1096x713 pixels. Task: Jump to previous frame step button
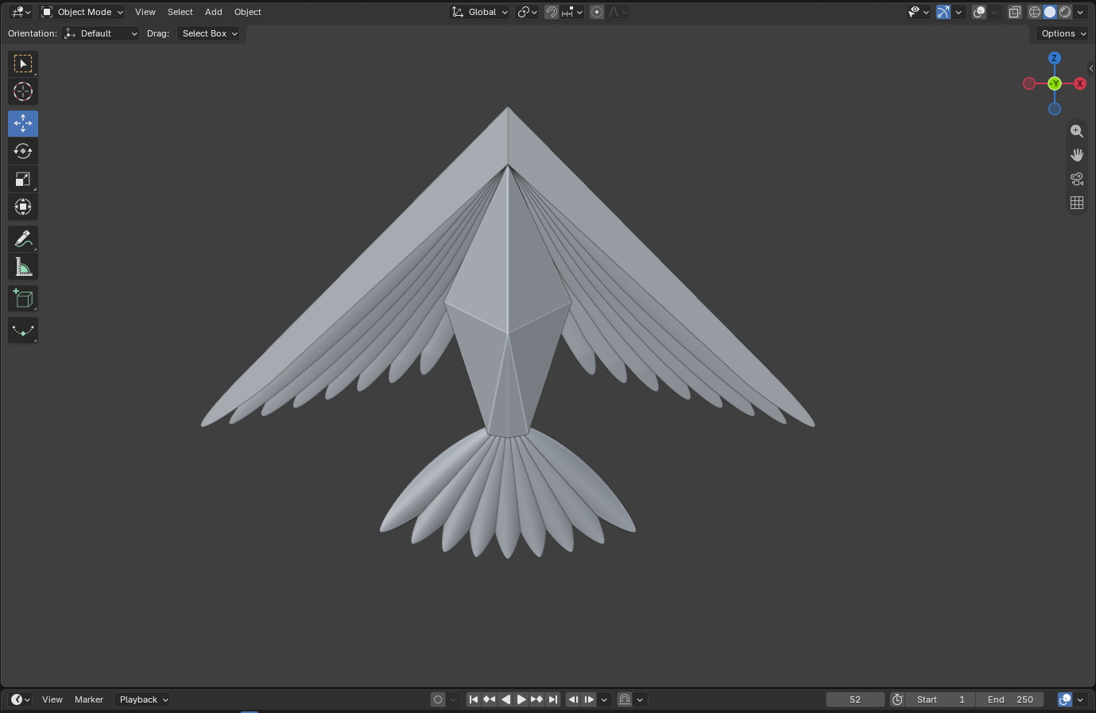[x=573, y=699]
